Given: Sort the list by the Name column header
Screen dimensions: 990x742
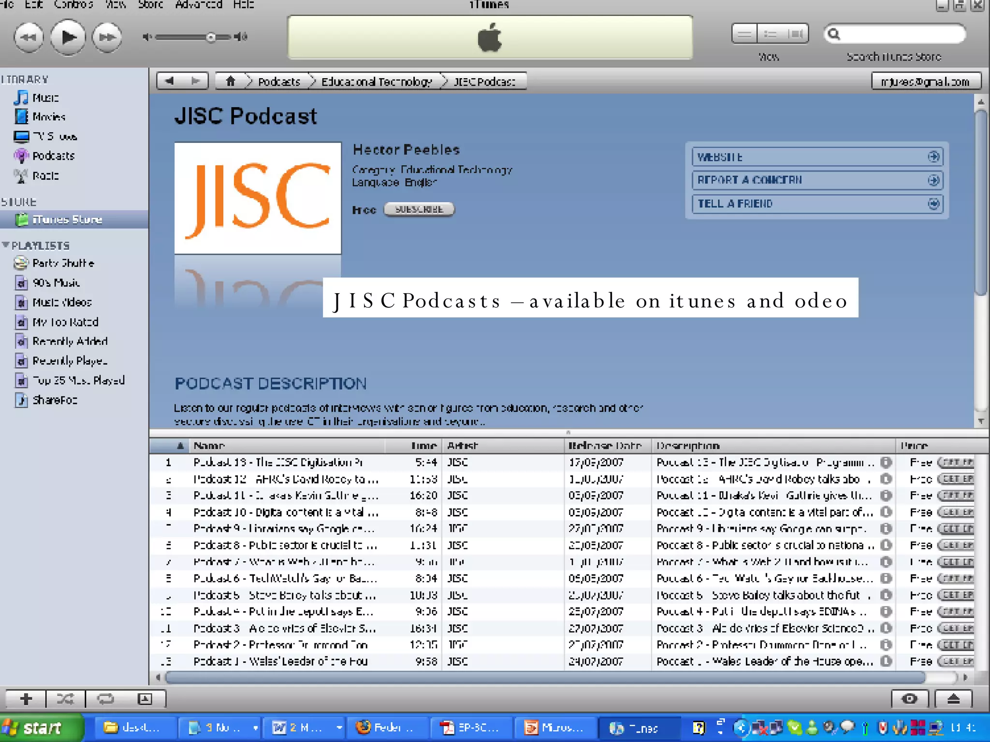Looking at the screenshot, I should pyautogui.click(x=286, y=446).
